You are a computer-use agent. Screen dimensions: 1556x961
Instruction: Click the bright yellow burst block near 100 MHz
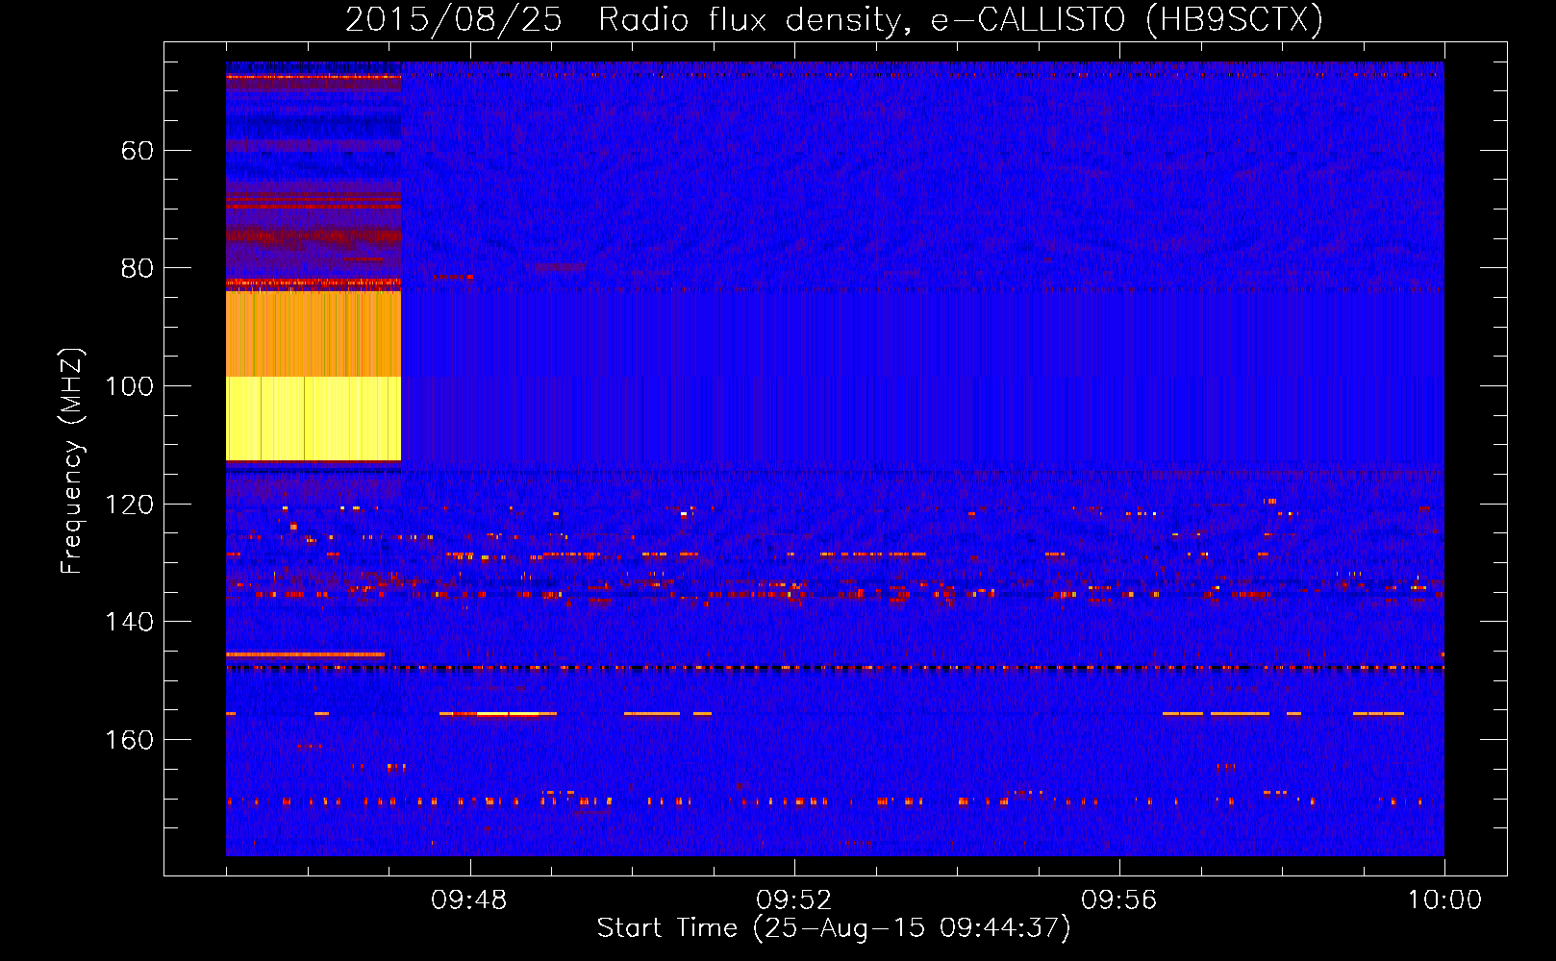click(314, 419)
